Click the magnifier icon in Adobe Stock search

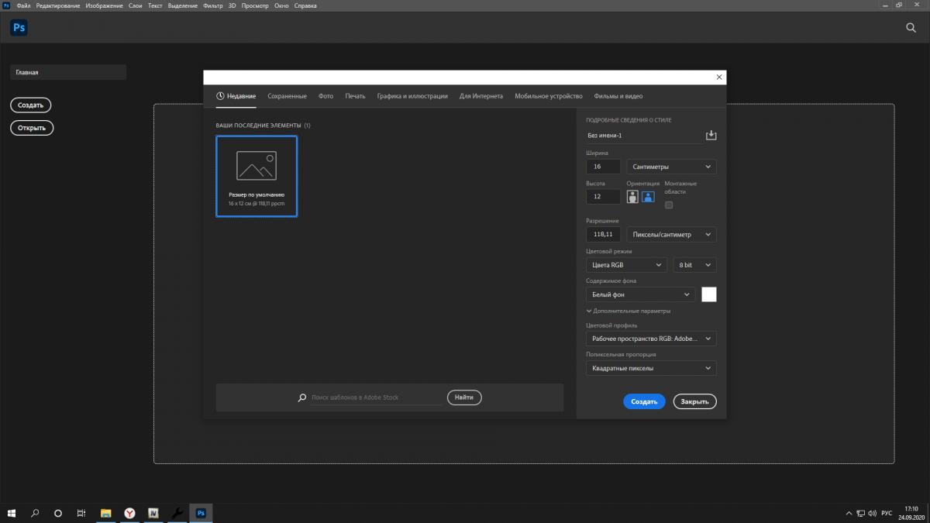[x=302, y=397]
